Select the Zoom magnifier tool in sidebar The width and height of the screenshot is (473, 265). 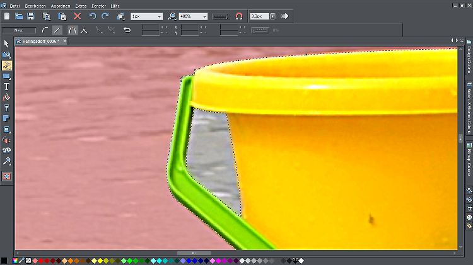(x=6, y=161)
